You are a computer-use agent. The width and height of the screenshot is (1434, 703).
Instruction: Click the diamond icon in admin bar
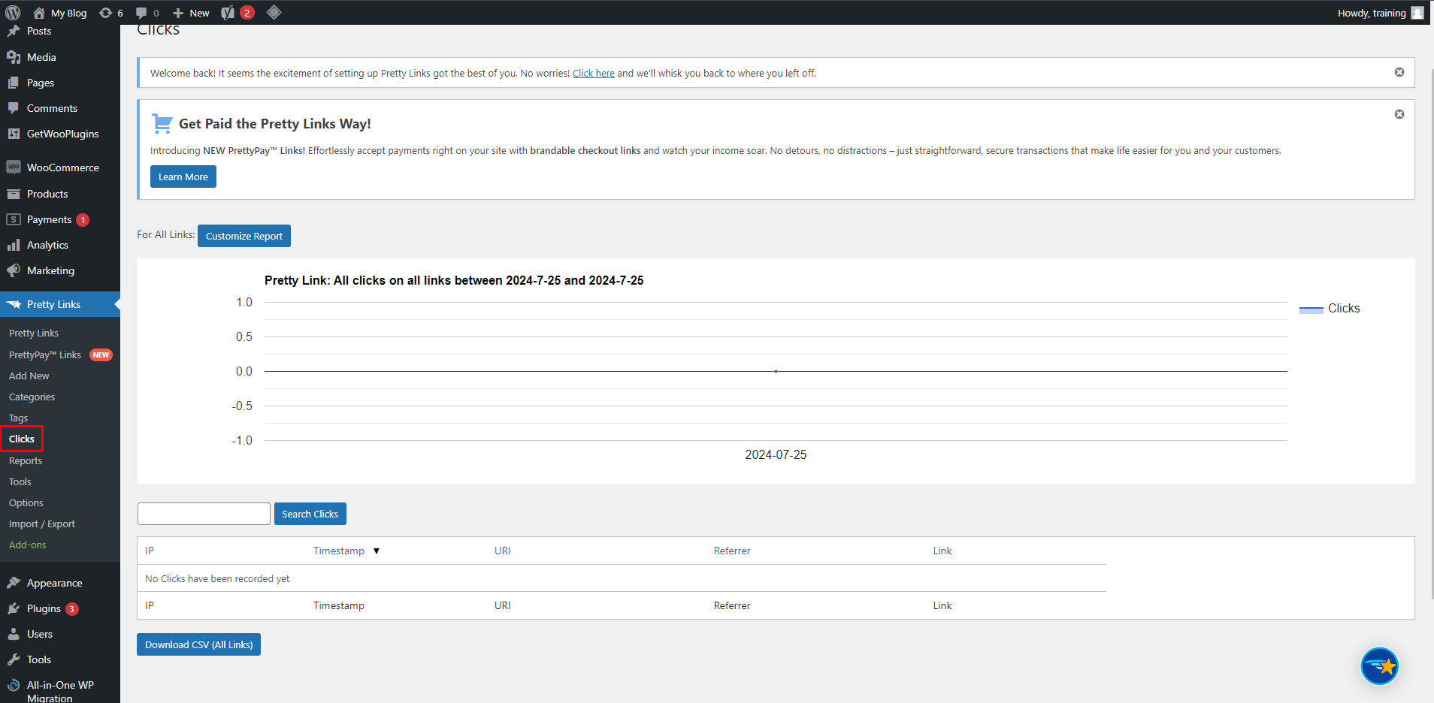(x=274, y=13)
